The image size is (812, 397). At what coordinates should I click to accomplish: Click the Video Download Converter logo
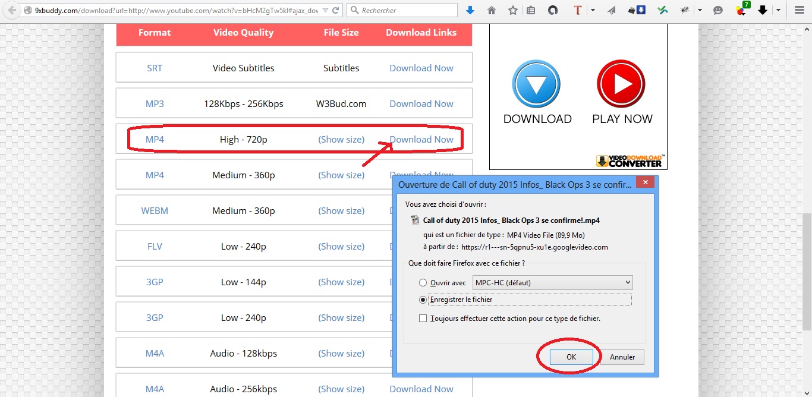click(631, 160)
